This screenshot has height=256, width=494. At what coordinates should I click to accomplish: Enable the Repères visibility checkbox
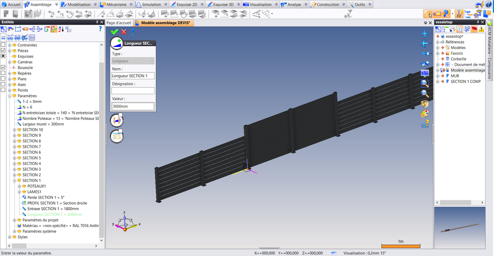pyautogui.click(x=3, y=73)
